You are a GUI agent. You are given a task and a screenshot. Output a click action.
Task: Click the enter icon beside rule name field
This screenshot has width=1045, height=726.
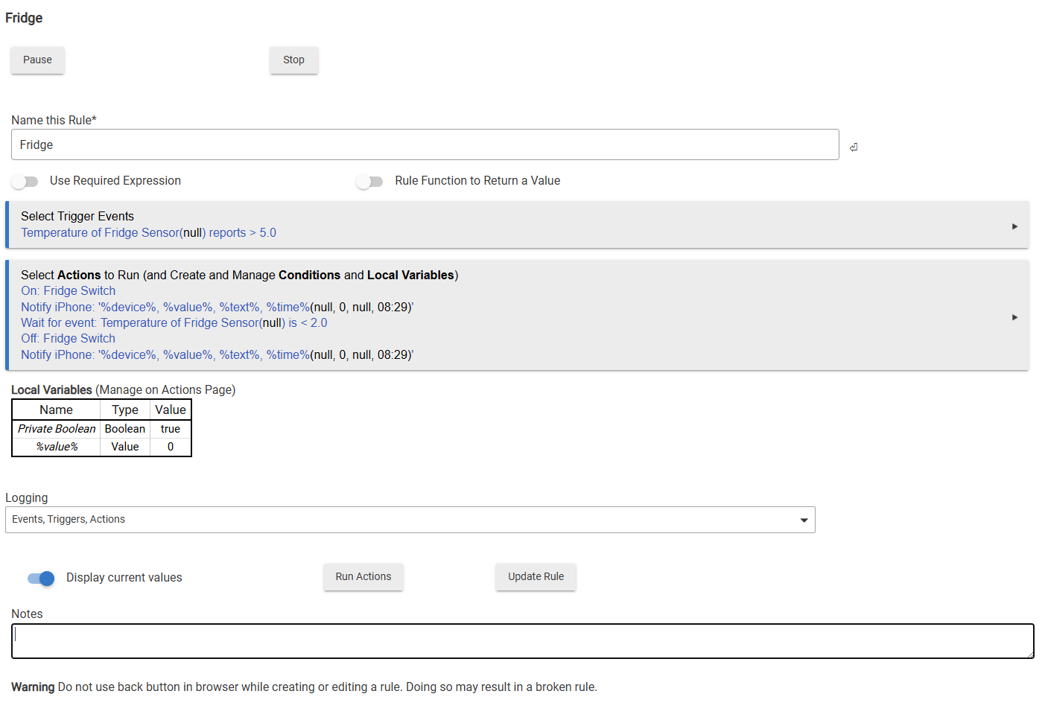pyautogui.click(x=854, y=147)
